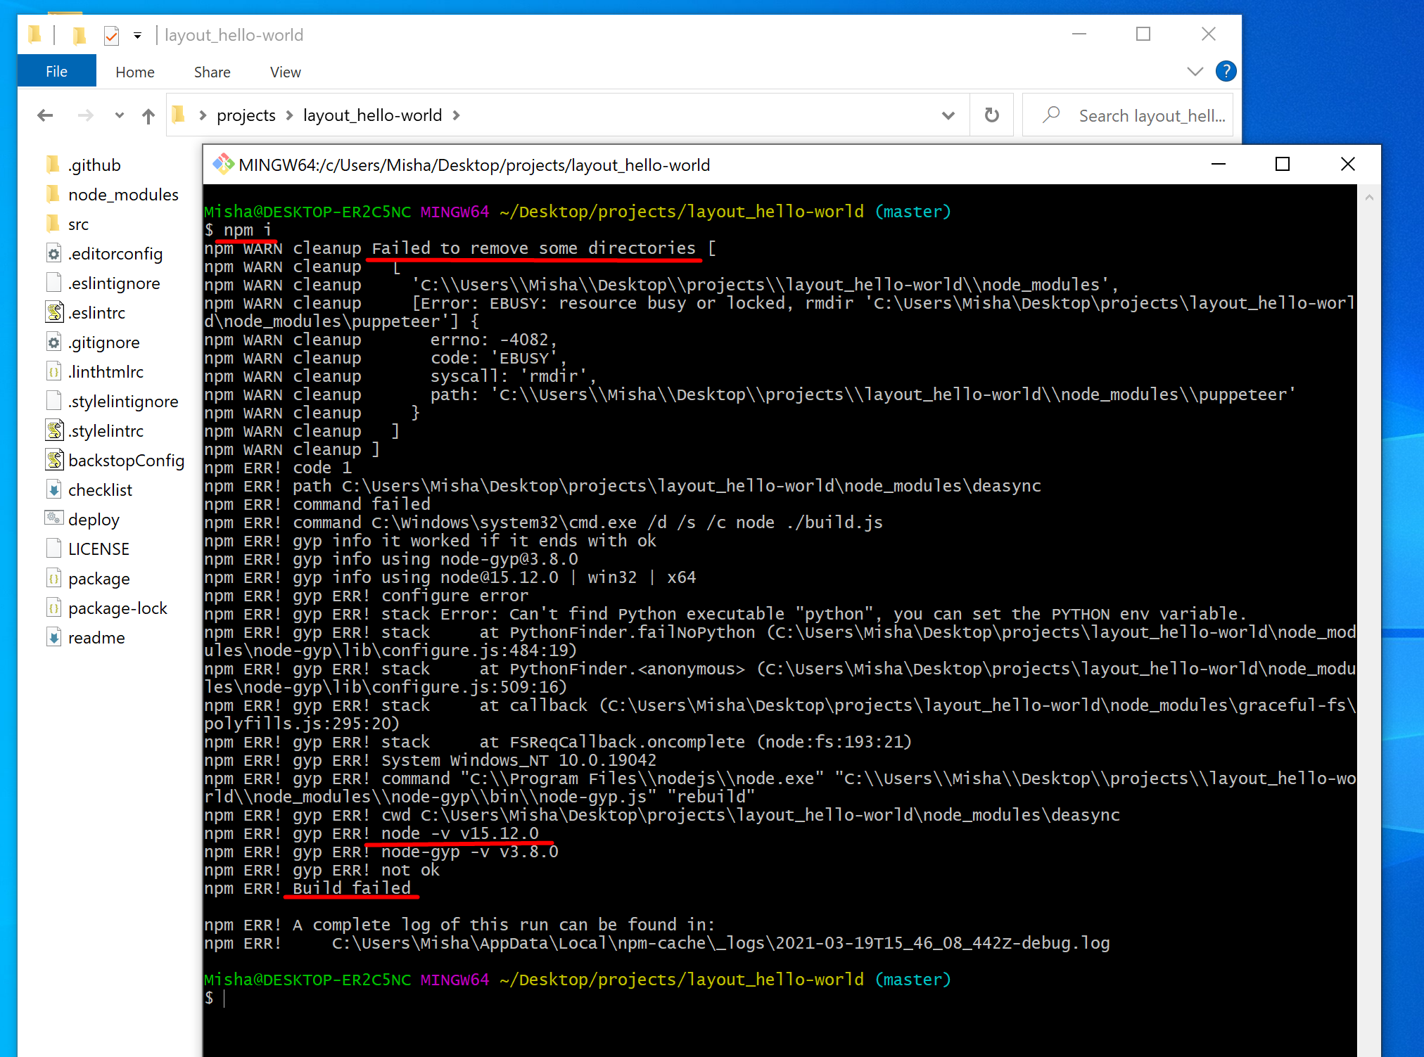
Task: Click the Explorer Back arrow
Action: click(45, 115)
